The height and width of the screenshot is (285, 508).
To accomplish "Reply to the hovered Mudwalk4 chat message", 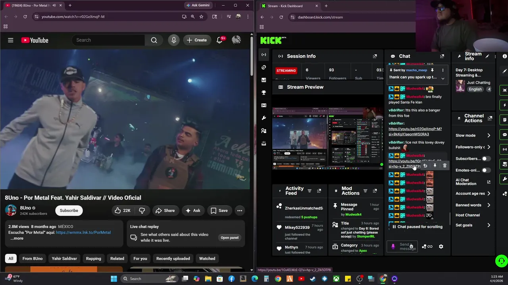I will 425,166.
